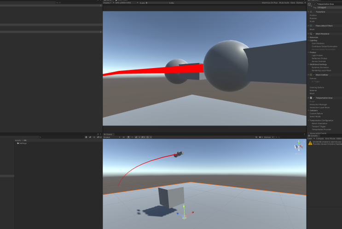Click the Project search by label icon
342x229 pixels.
pos(90,137)
